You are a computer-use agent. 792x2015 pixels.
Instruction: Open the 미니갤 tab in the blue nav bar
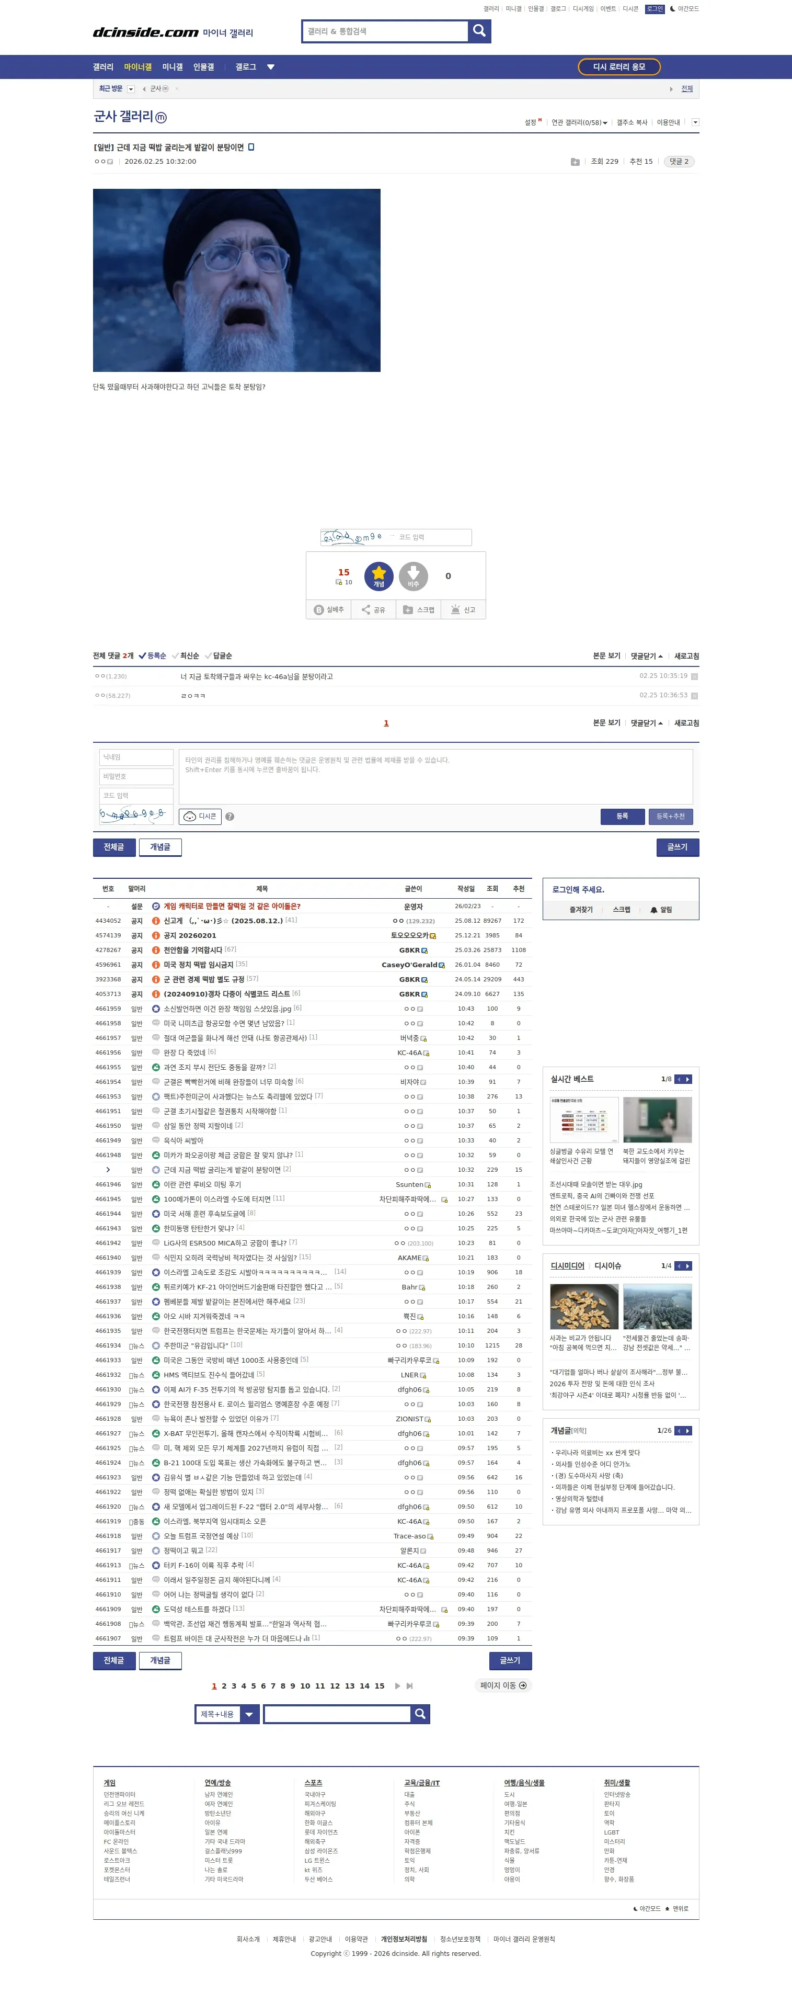[172, 67]
